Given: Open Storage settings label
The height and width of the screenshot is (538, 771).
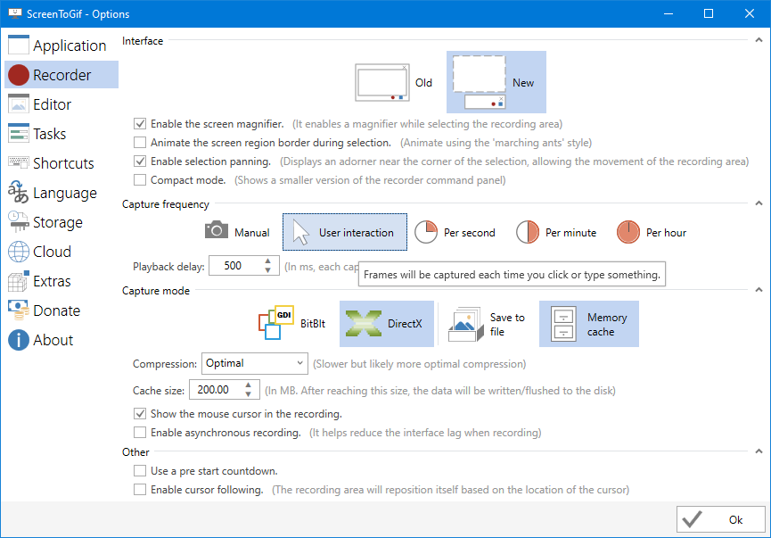Looking at the screenshot, I should point(58,223).
